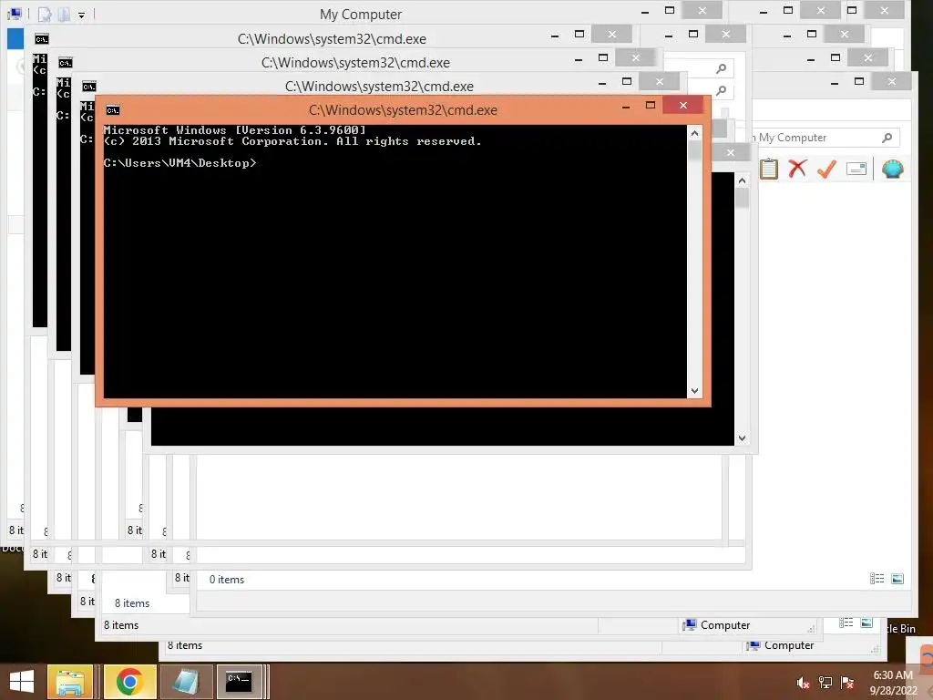Launch Google Chrome from the taskbar

coord(129,682)
